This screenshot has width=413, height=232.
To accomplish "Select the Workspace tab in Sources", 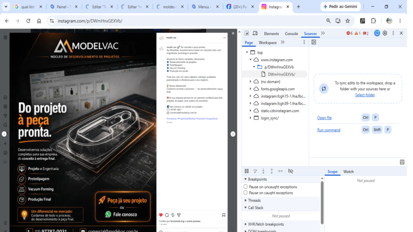I will coord(268,43).
